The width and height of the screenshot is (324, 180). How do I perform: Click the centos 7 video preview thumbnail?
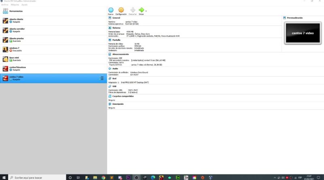(x=303, y=33)
